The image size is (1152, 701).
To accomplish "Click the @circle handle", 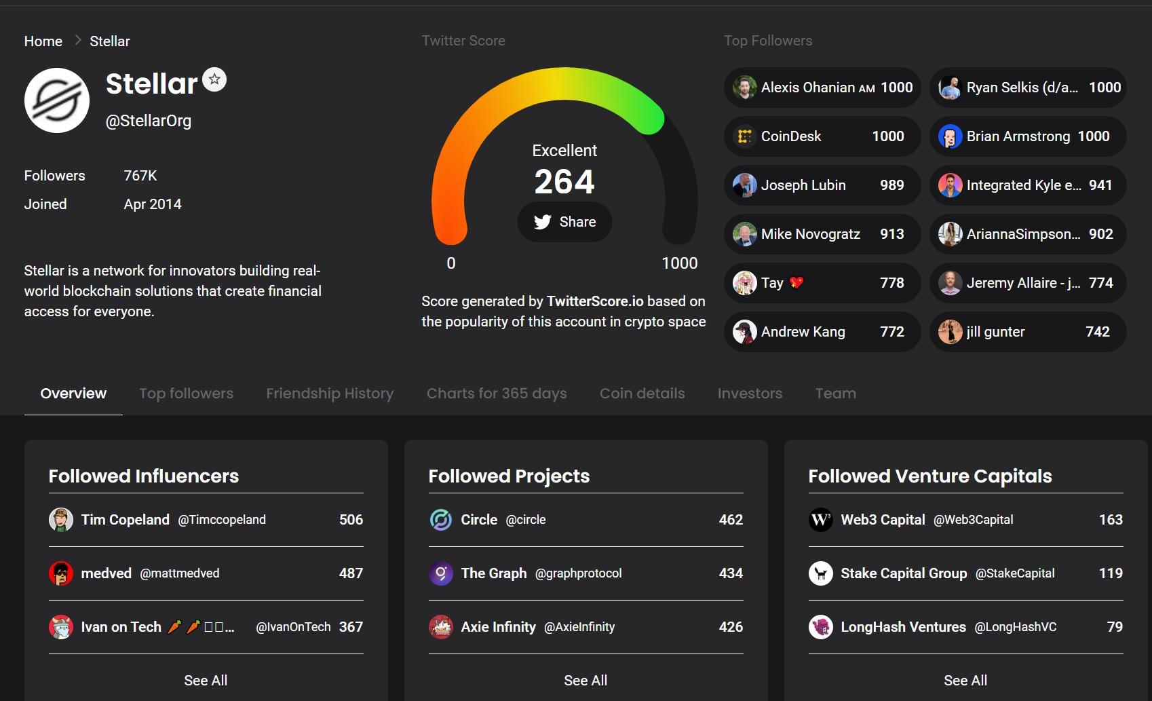I will pyautogui.click(x=526, y=520).
